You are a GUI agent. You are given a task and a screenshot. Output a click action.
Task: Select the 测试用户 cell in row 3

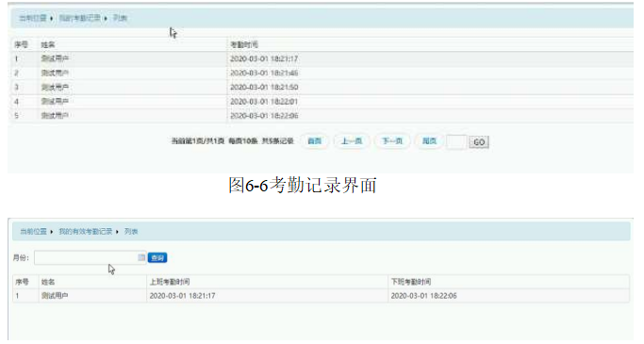coord(55,87)
